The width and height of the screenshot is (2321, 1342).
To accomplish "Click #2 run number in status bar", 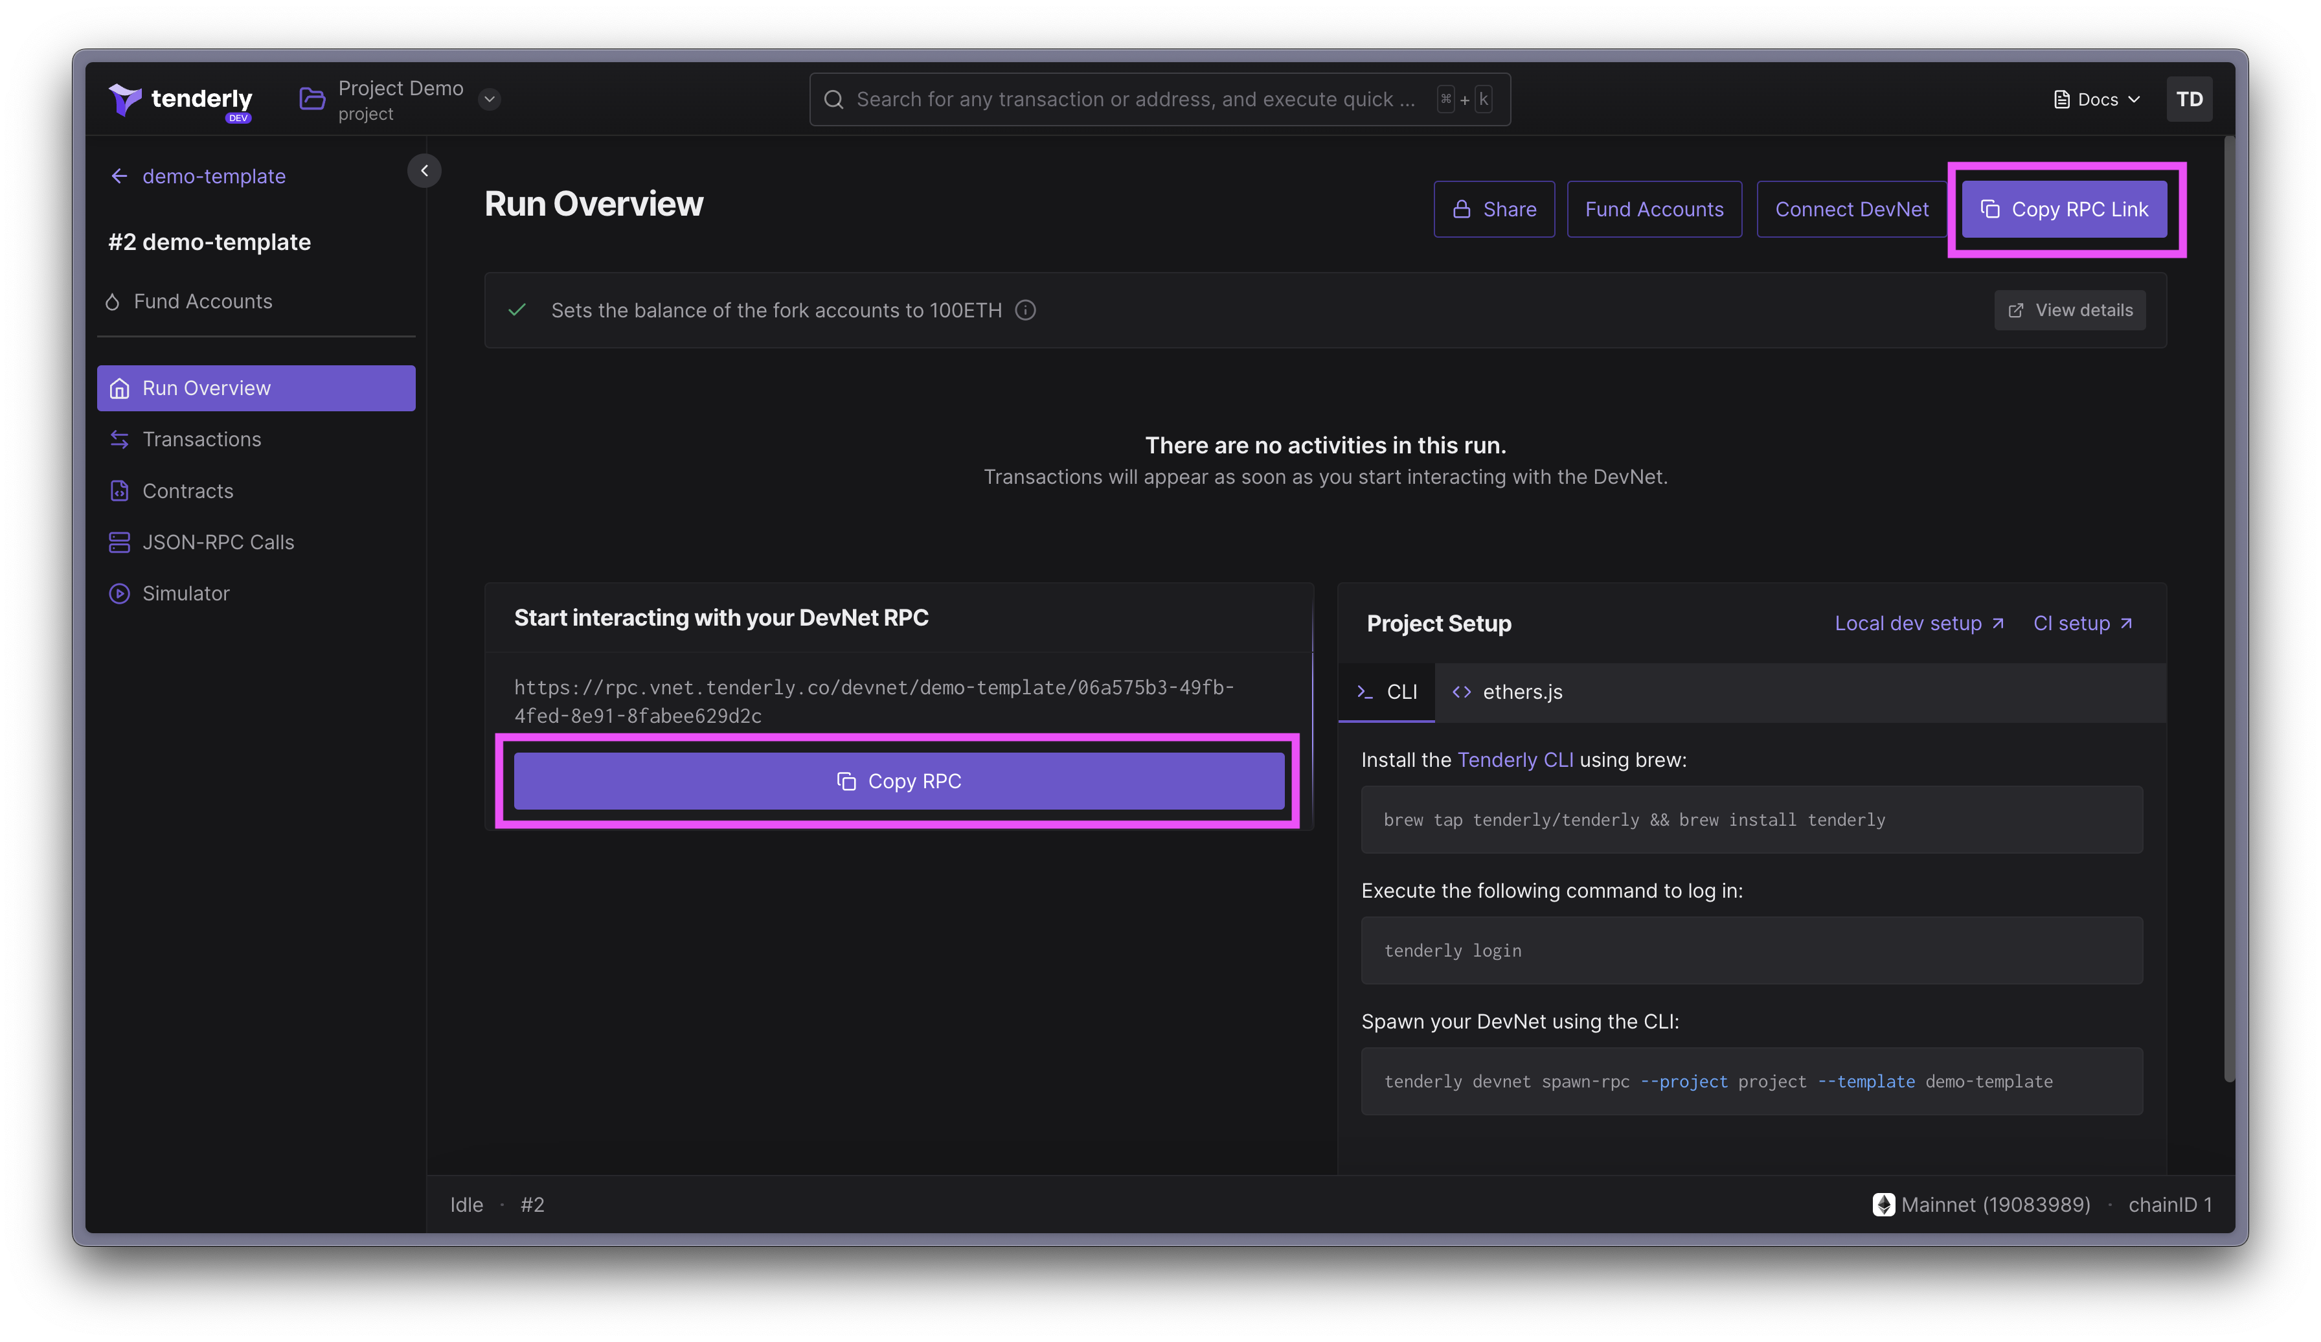I will pos(532,1205).
